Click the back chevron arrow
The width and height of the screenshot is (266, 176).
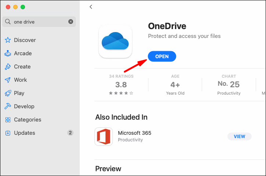91,7
